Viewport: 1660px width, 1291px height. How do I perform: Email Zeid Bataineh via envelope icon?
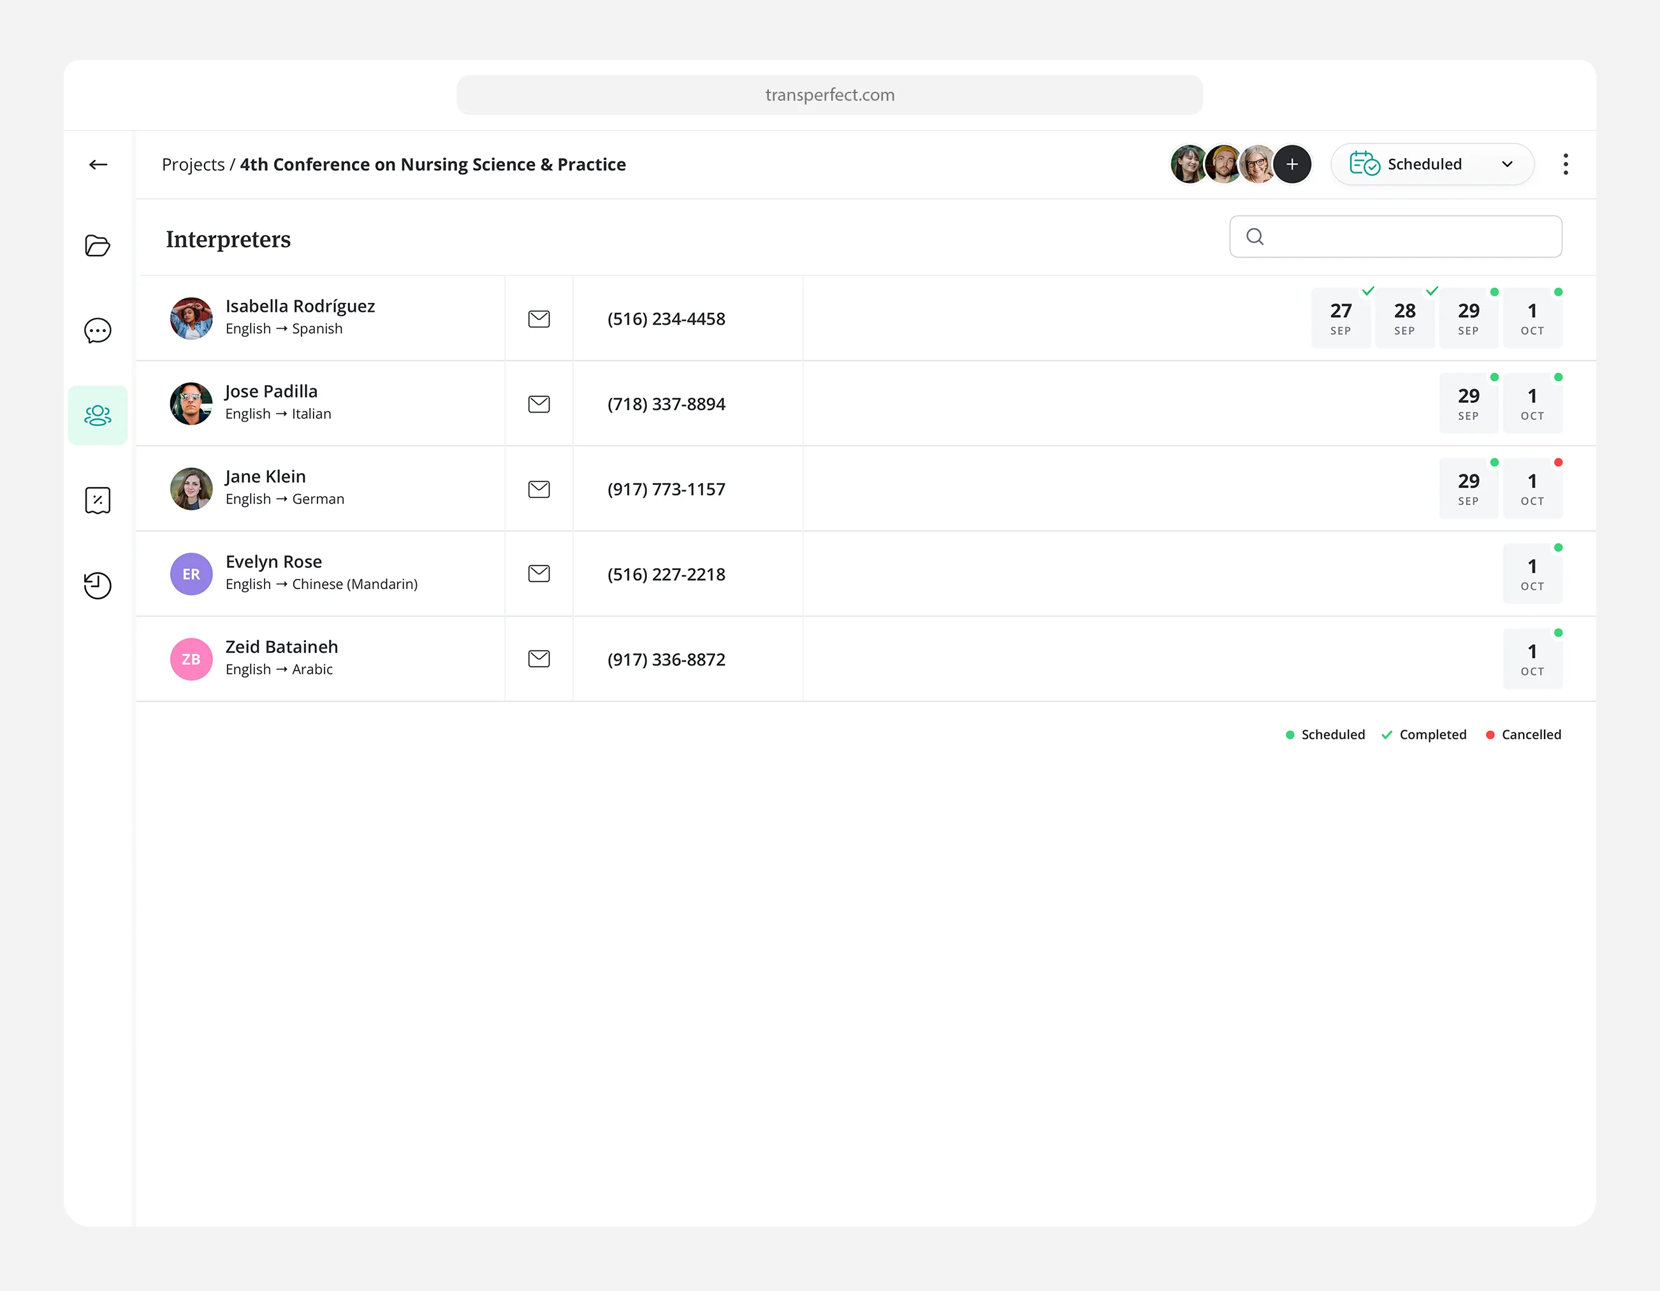pyautogui.click(x=539, y=659)
